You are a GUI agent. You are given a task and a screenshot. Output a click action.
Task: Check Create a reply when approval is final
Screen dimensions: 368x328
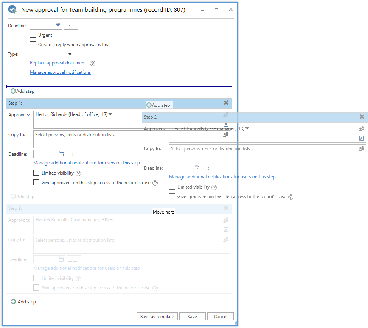coord(33,44)
